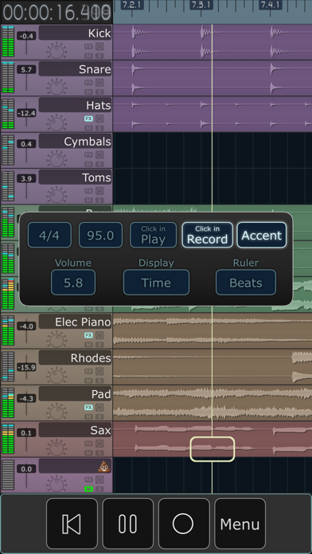This screenshot has width=312, height=554.
Task: Arm record on the Cymbals track
Action: (99, 154)
